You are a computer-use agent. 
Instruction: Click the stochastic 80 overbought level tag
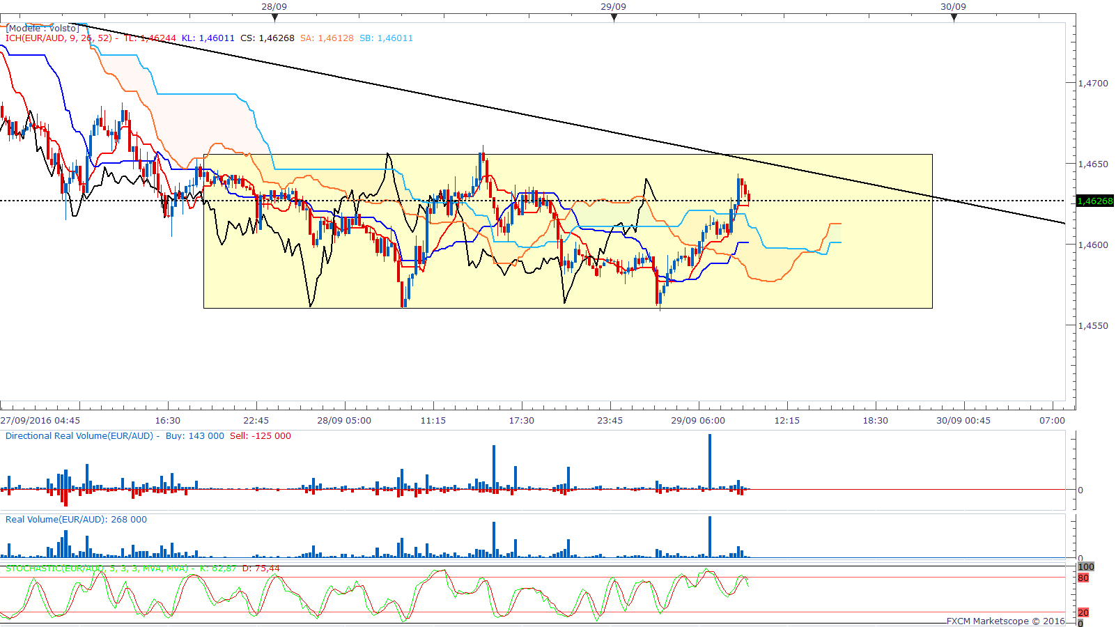tap(1083, 578)
